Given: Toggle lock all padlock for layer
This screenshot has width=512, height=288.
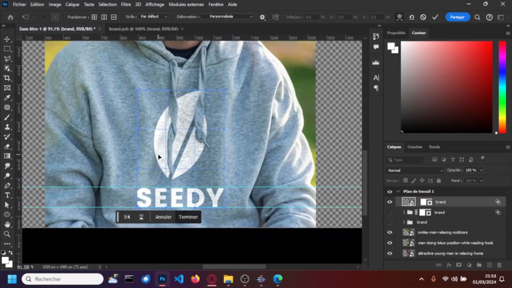Looking at the screenshot, I should [439, 180].
